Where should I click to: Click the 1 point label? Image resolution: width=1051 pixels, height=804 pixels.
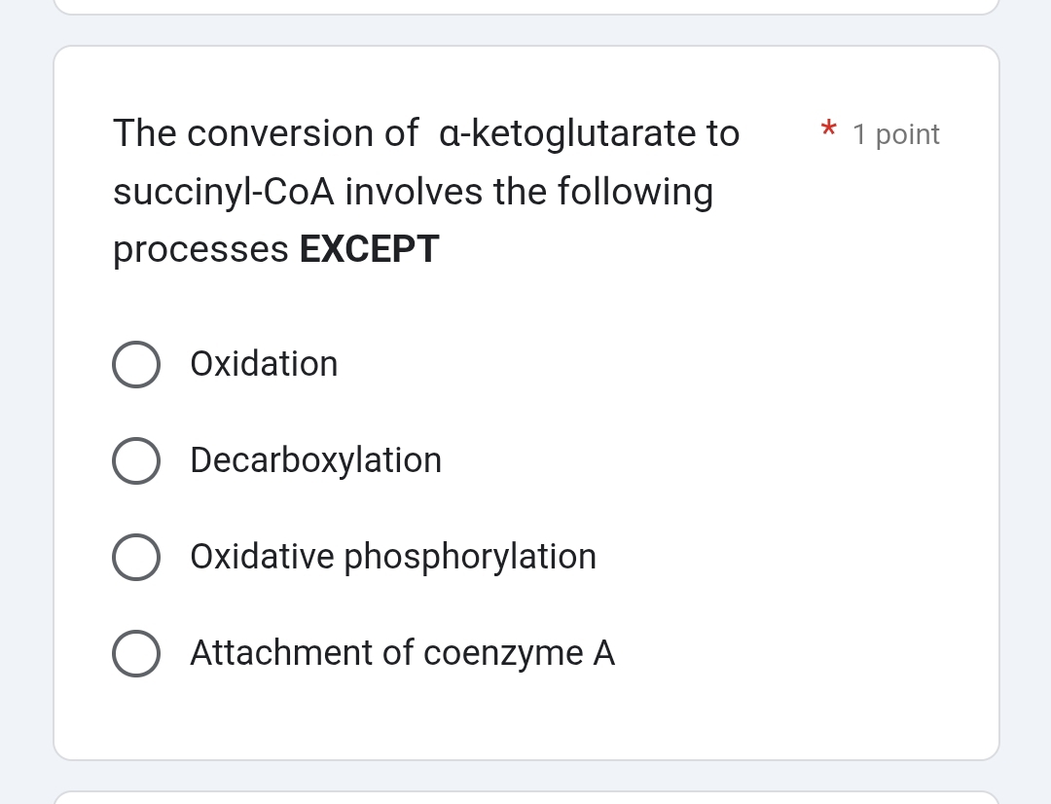click(895, 134)
